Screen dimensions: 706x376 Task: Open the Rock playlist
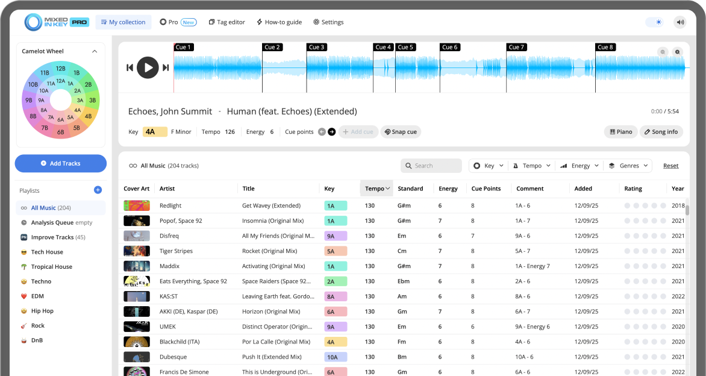tap(61, 325)
